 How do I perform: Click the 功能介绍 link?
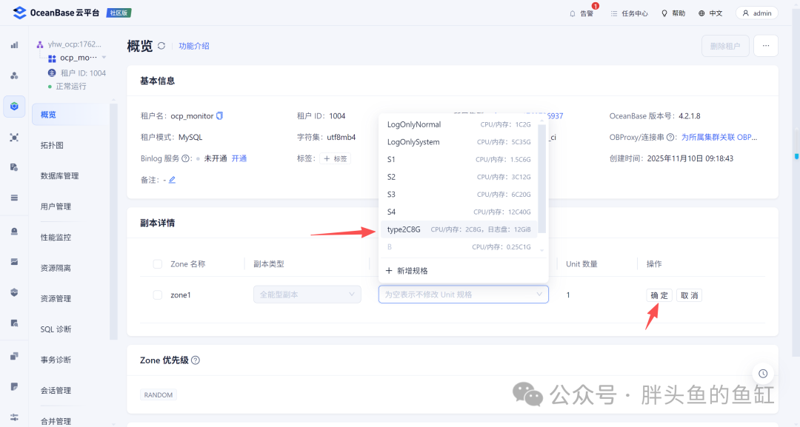(194, 46)
